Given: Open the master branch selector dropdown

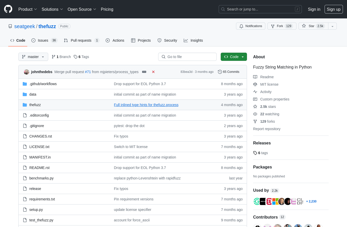Looking at the screenshot, I should 33,57.
